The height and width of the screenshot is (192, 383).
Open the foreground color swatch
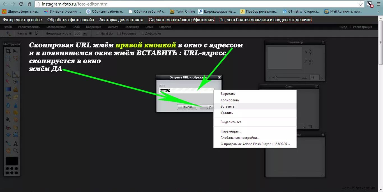12,161
